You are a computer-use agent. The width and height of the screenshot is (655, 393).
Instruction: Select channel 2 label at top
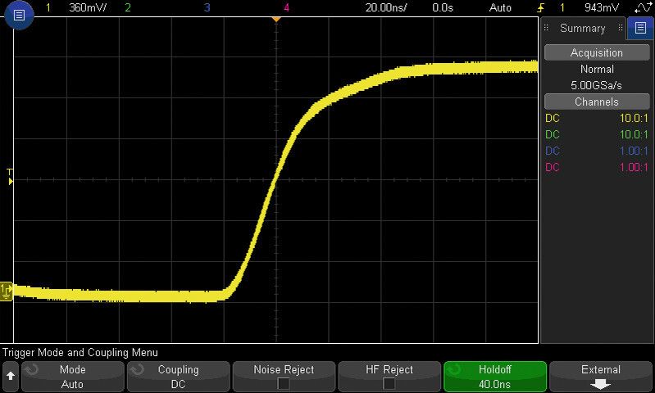[x=128, y=7]
